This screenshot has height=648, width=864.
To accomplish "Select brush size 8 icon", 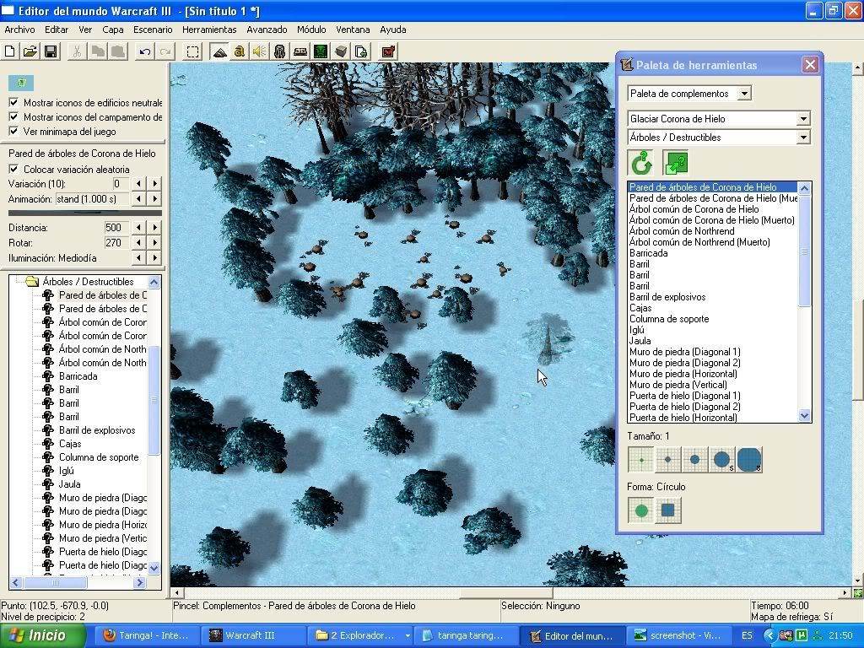I will click(x=749, y=460).
